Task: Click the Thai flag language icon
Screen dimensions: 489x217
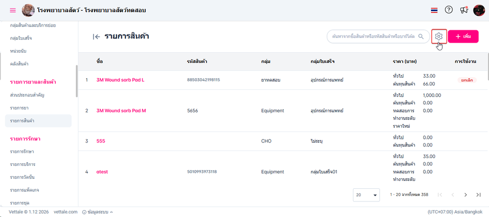Action: [x=434, y=10]
